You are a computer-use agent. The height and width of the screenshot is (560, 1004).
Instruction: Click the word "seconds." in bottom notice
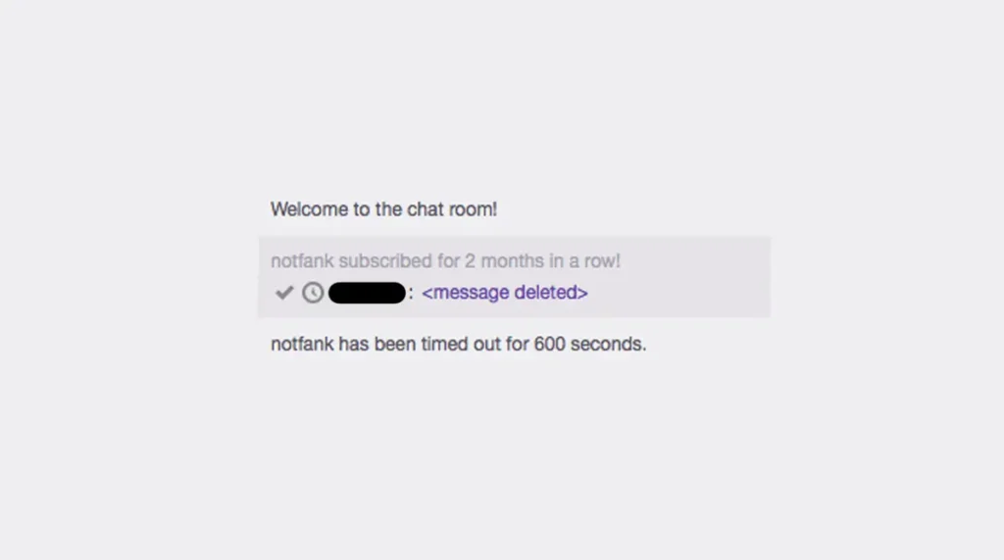tap(608, 344)
